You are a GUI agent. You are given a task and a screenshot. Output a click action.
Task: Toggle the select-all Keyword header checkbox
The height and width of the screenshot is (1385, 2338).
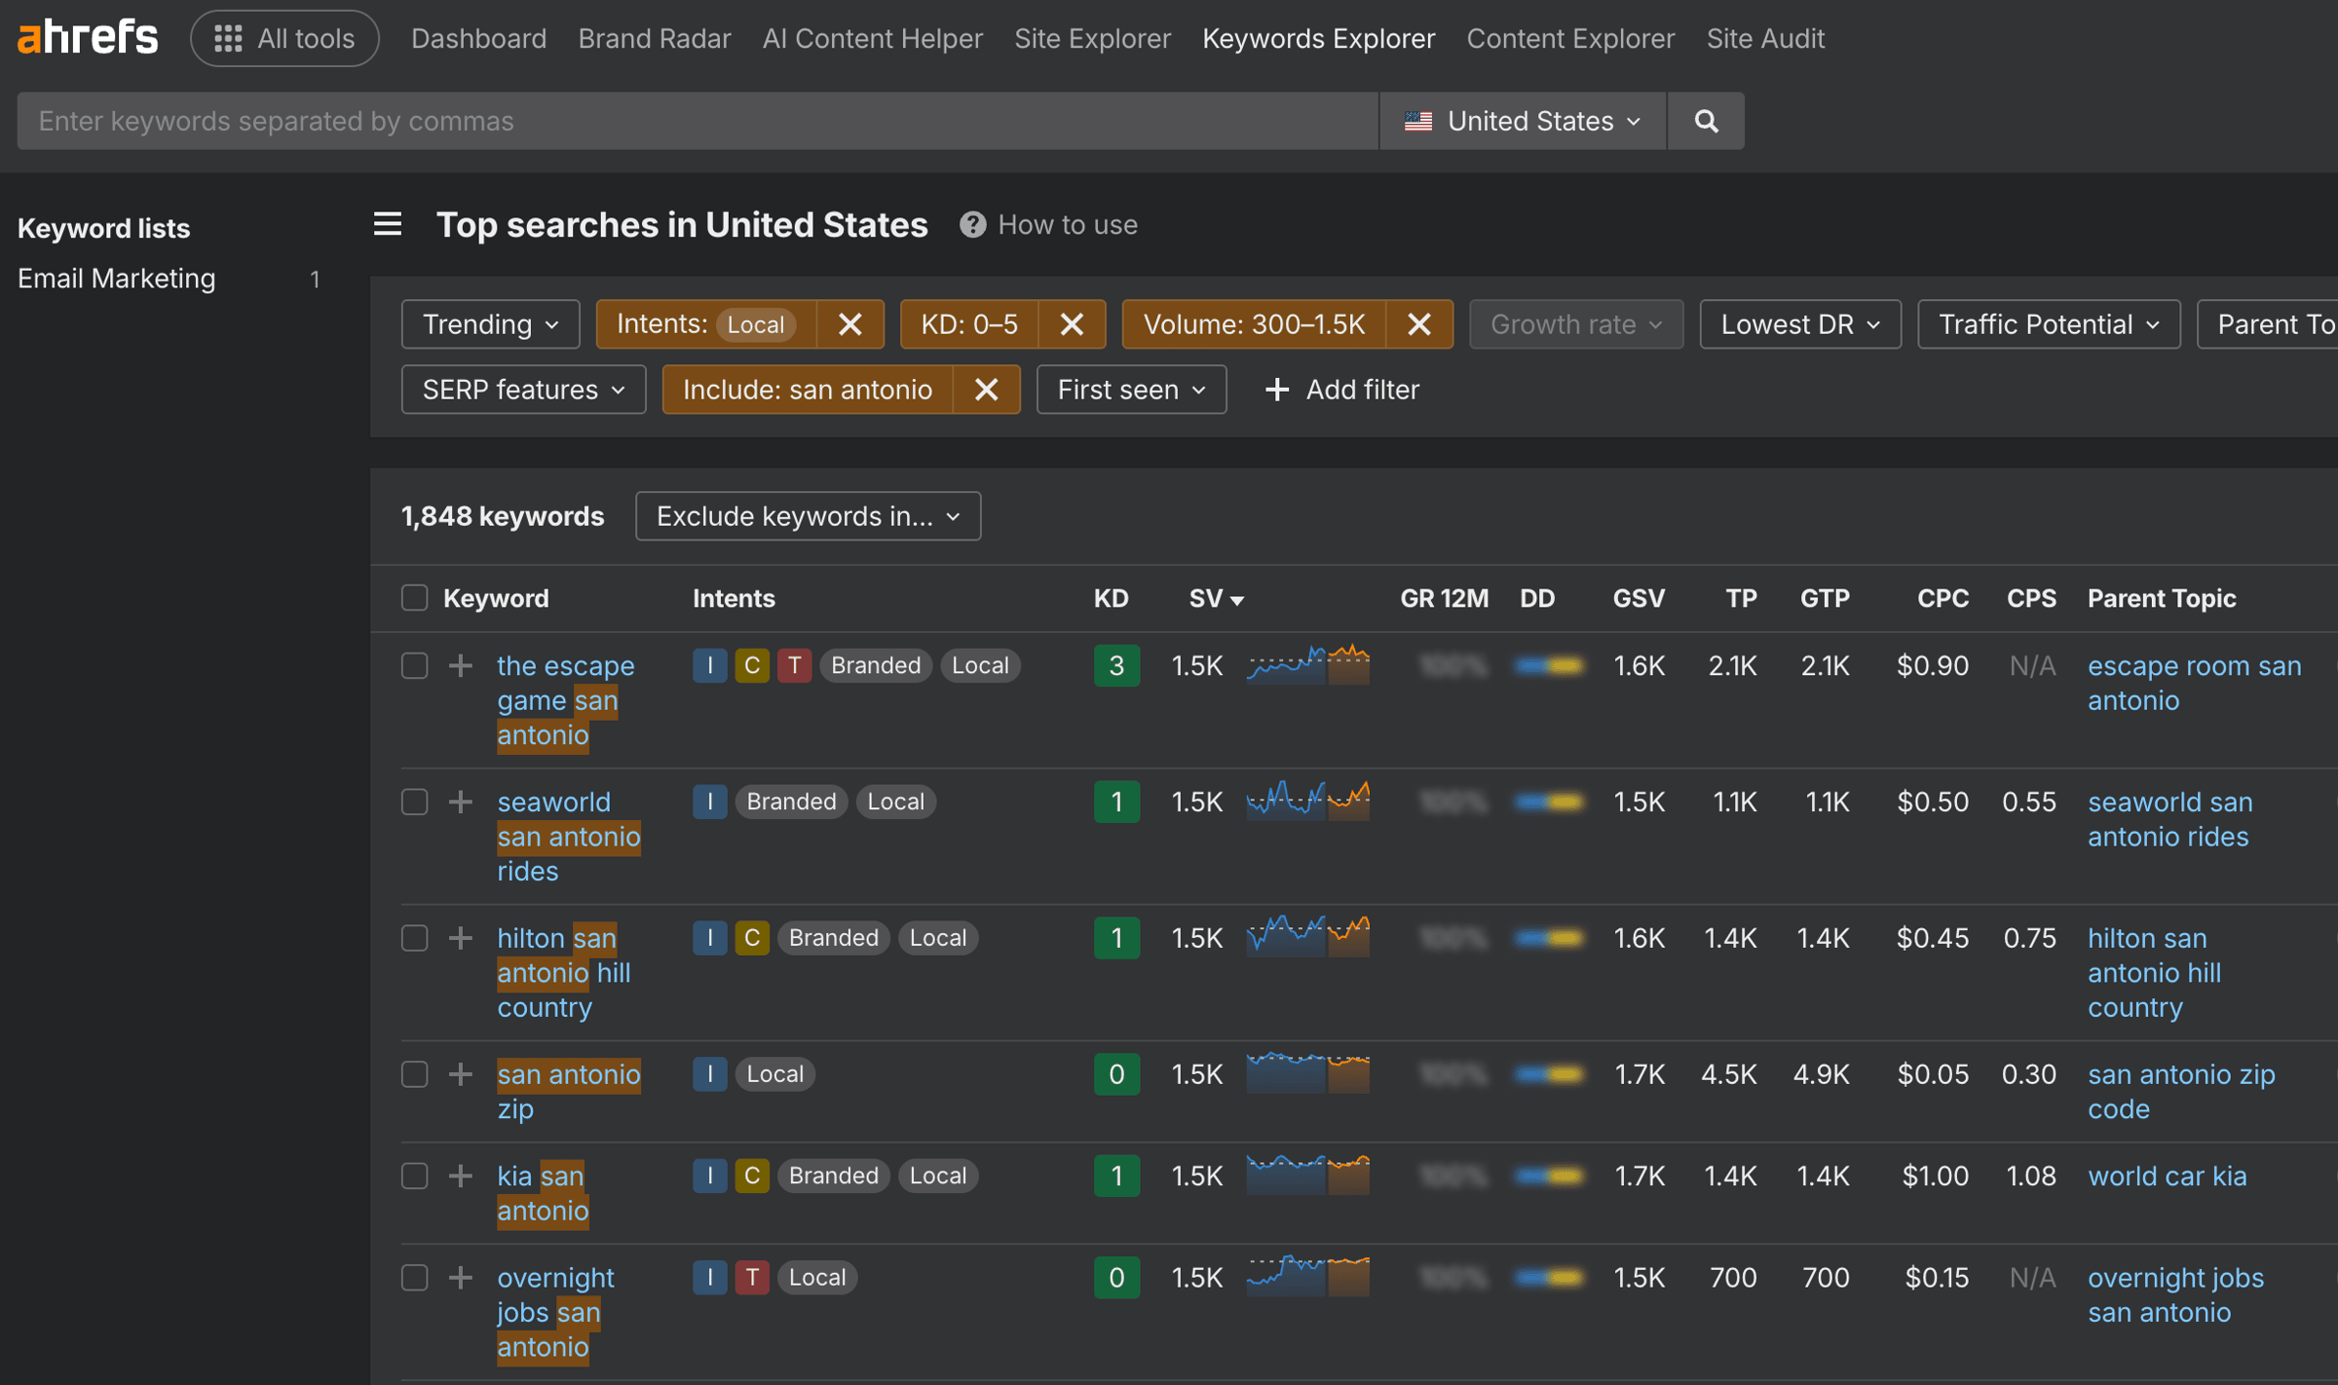pyautogui.click(x=415, y=598)
